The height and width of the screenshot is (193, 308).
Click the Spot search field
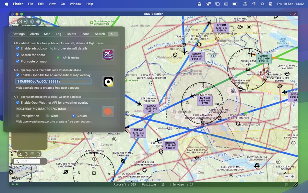(27, 161)
